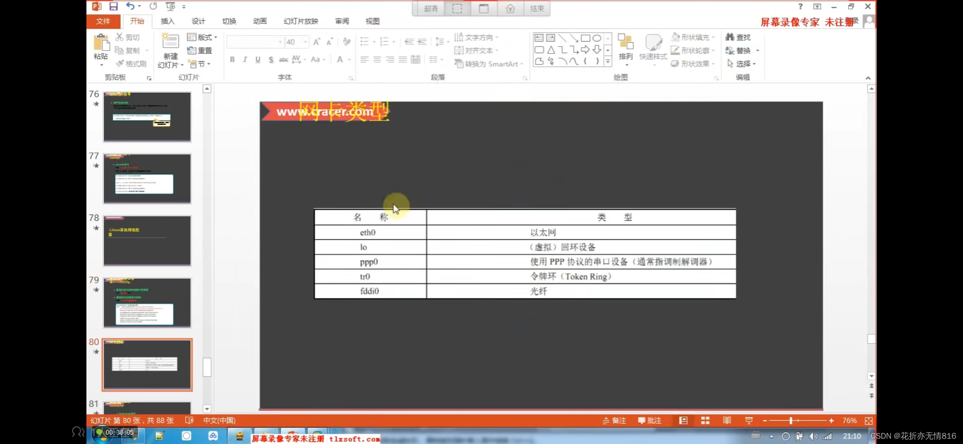Image resolution: width=963 pixels, height=444 pixels.
Task: Click the Decrease indent icon
Action: (409, 42)
